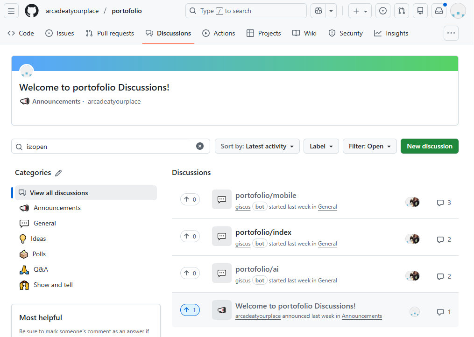The image size is (474, 337).
Task: Open the hamburger navigation menu
Action: coord(11,11)
